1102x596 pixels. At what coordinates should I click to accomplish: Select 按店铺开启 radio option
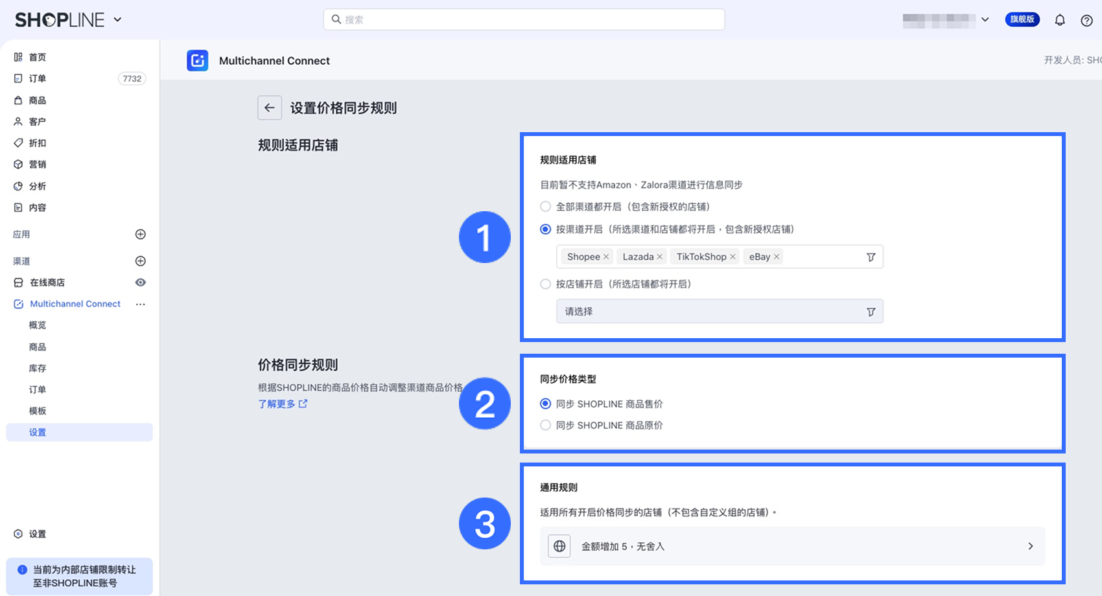click(546, 284)
